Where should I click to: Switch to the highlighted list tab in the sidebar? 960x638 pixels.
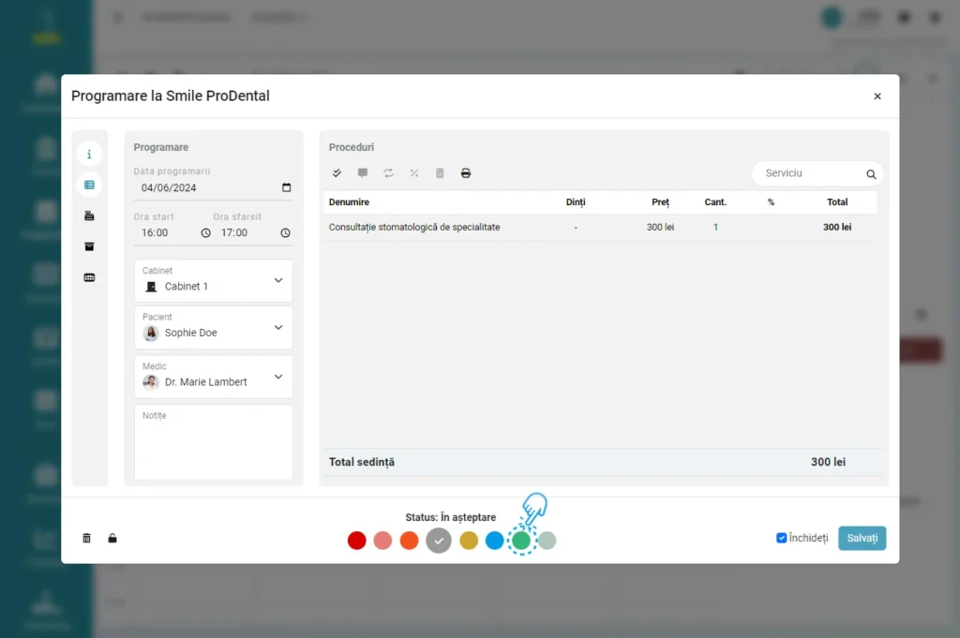89,185
